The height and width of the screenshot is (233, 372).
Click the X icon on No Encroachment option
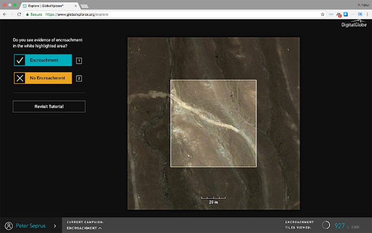coord(19,78)
